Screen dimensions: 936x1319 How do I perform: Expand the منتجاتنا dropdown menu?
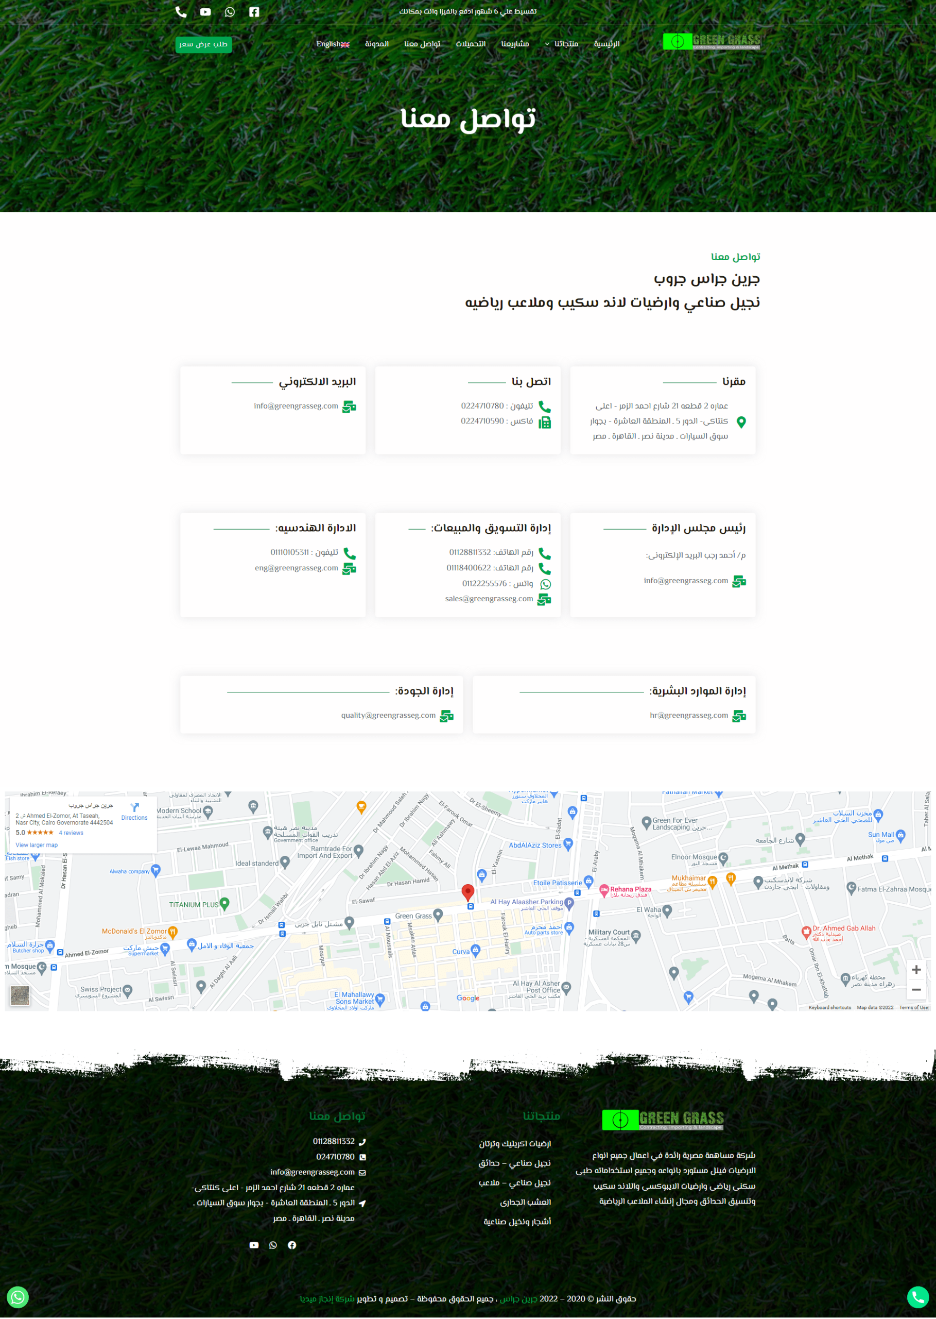click(561, 44)
